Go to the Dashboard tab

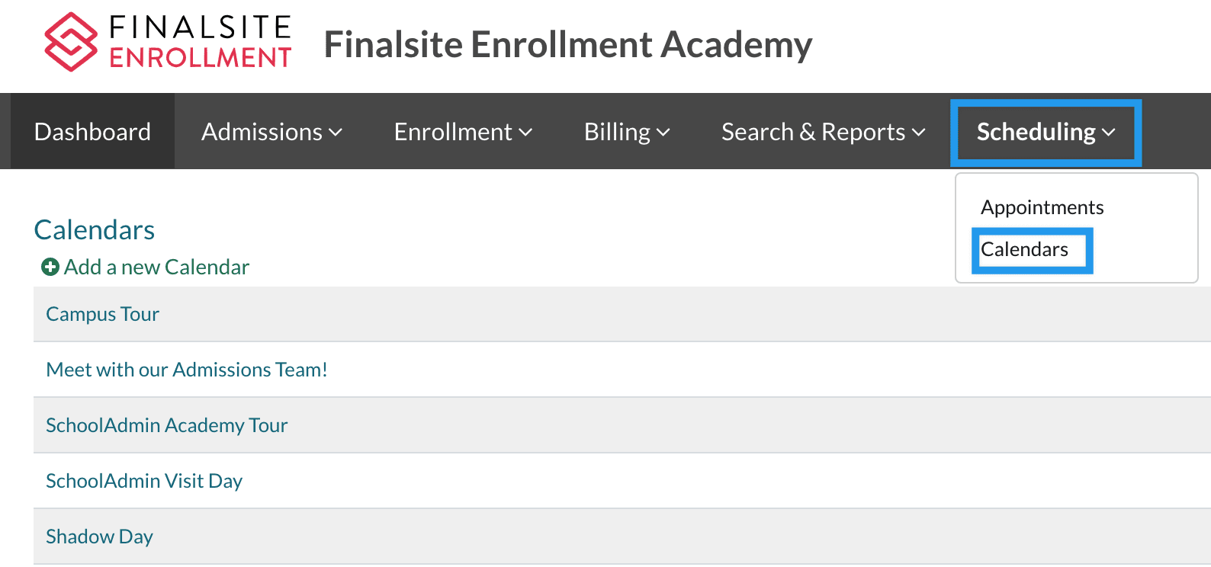(92, 132)
